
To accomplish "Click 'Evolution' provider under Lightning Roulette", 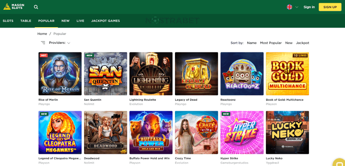I will coord(136,104).
